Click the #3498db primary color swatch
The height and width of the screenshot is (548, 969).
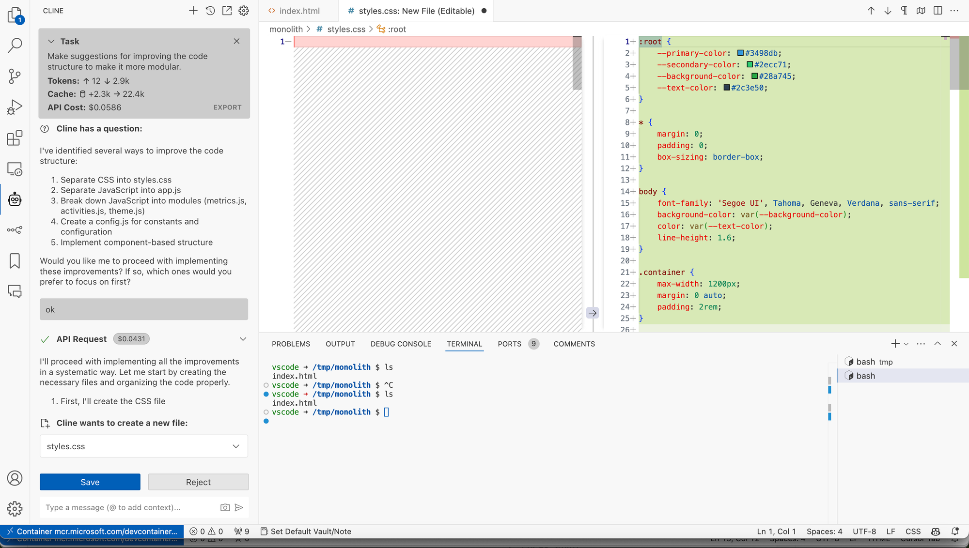pos(740,53)
